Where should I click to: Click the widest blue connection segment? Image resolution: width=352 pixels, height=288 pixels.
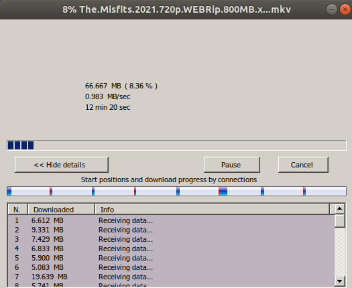223,192
